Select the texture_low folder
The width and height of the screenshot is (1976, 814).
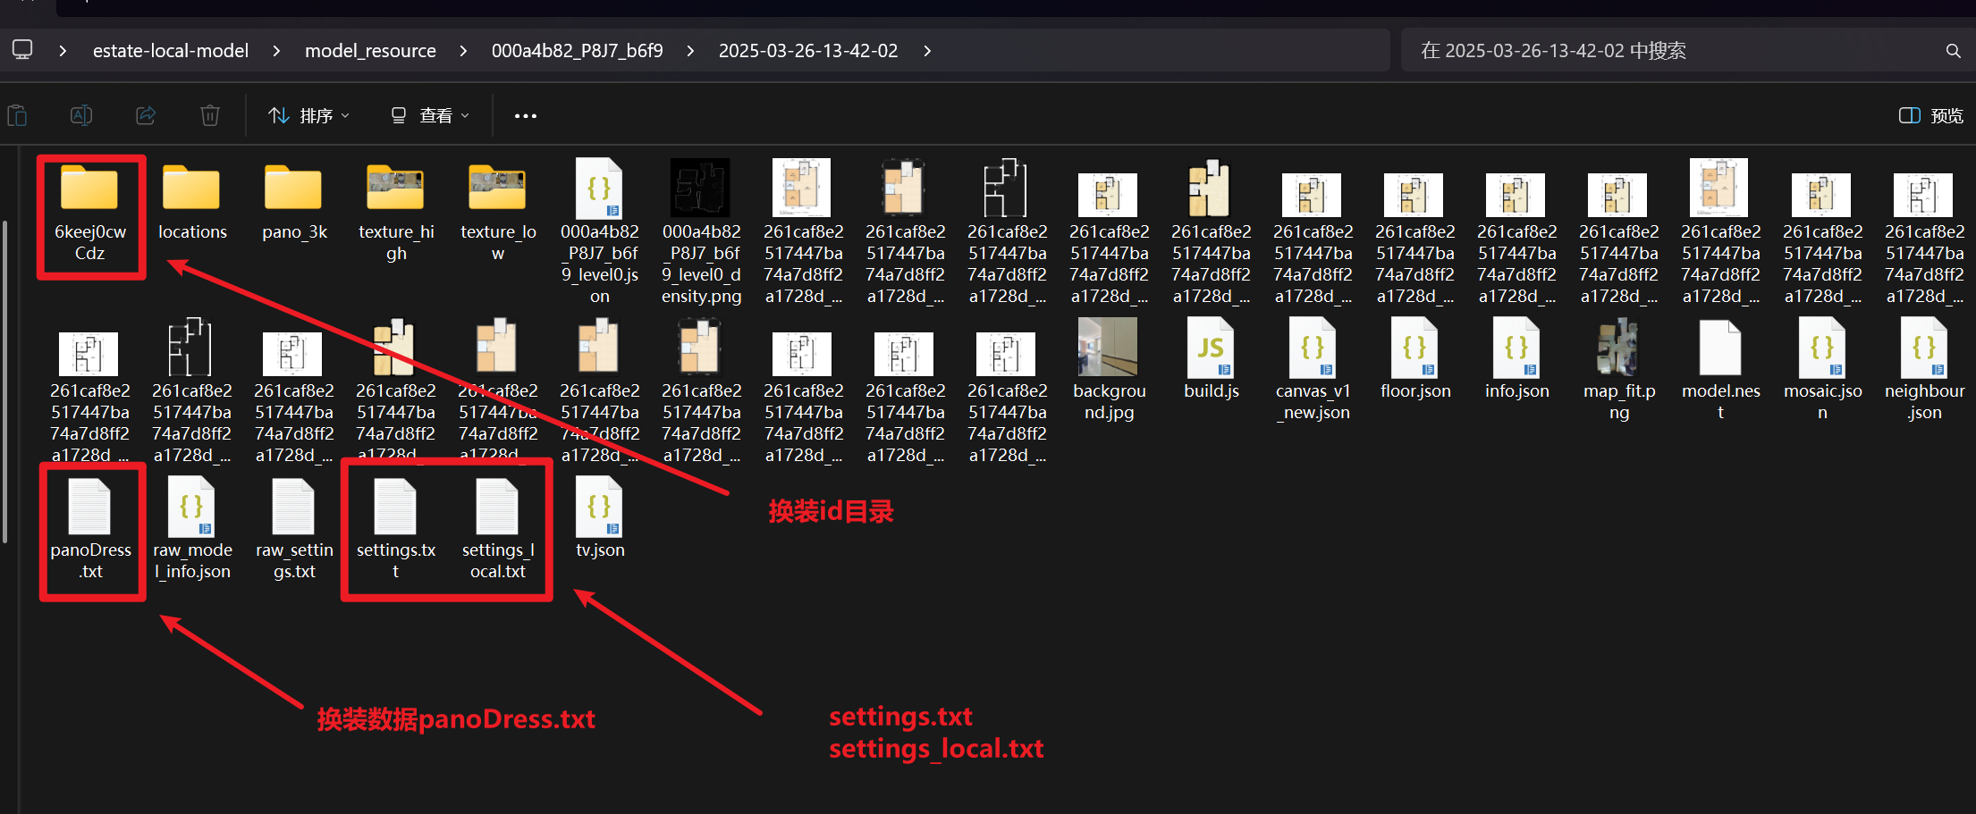pyautogui.click(x=498, y=214)
